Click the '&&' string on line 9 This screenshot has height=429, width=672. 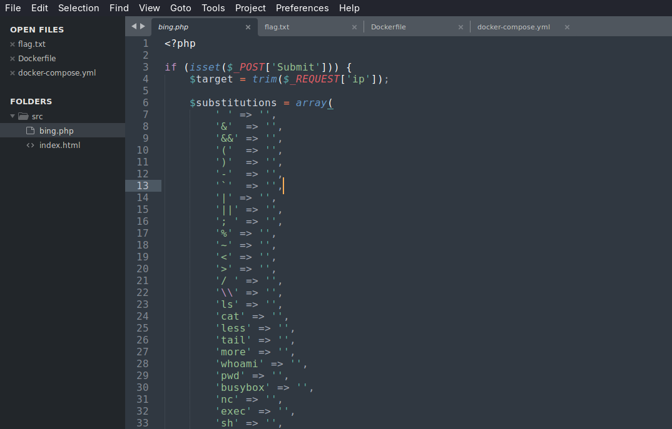click(x=227, y=139)
